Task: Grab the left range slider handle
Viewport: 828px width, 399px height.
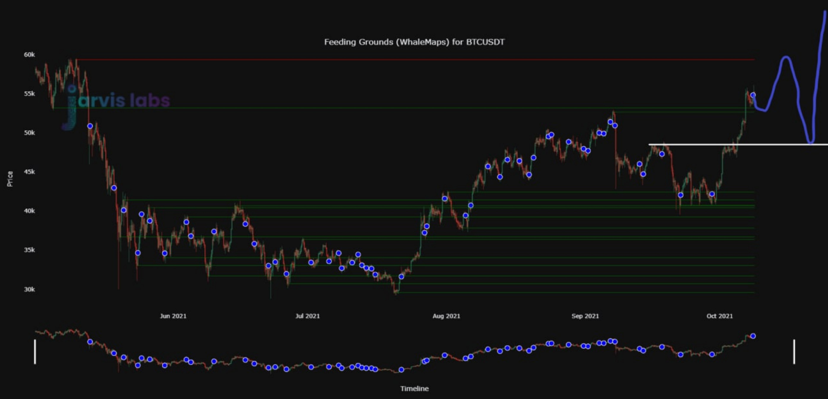Action: (35, 352)
